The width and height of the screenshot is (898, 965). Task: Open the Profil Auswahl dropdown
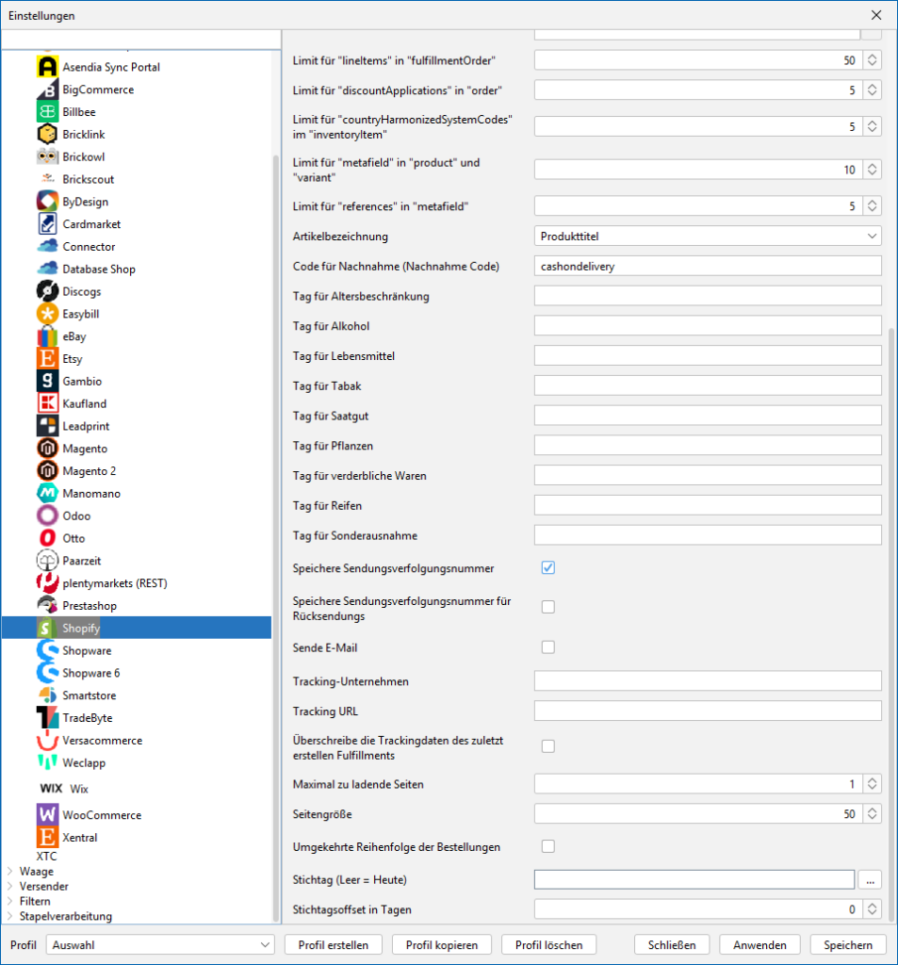pos(161,944)
